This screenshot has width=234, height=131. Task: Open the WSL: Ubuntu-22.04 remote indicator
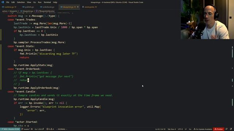click(x=10, y=129)
